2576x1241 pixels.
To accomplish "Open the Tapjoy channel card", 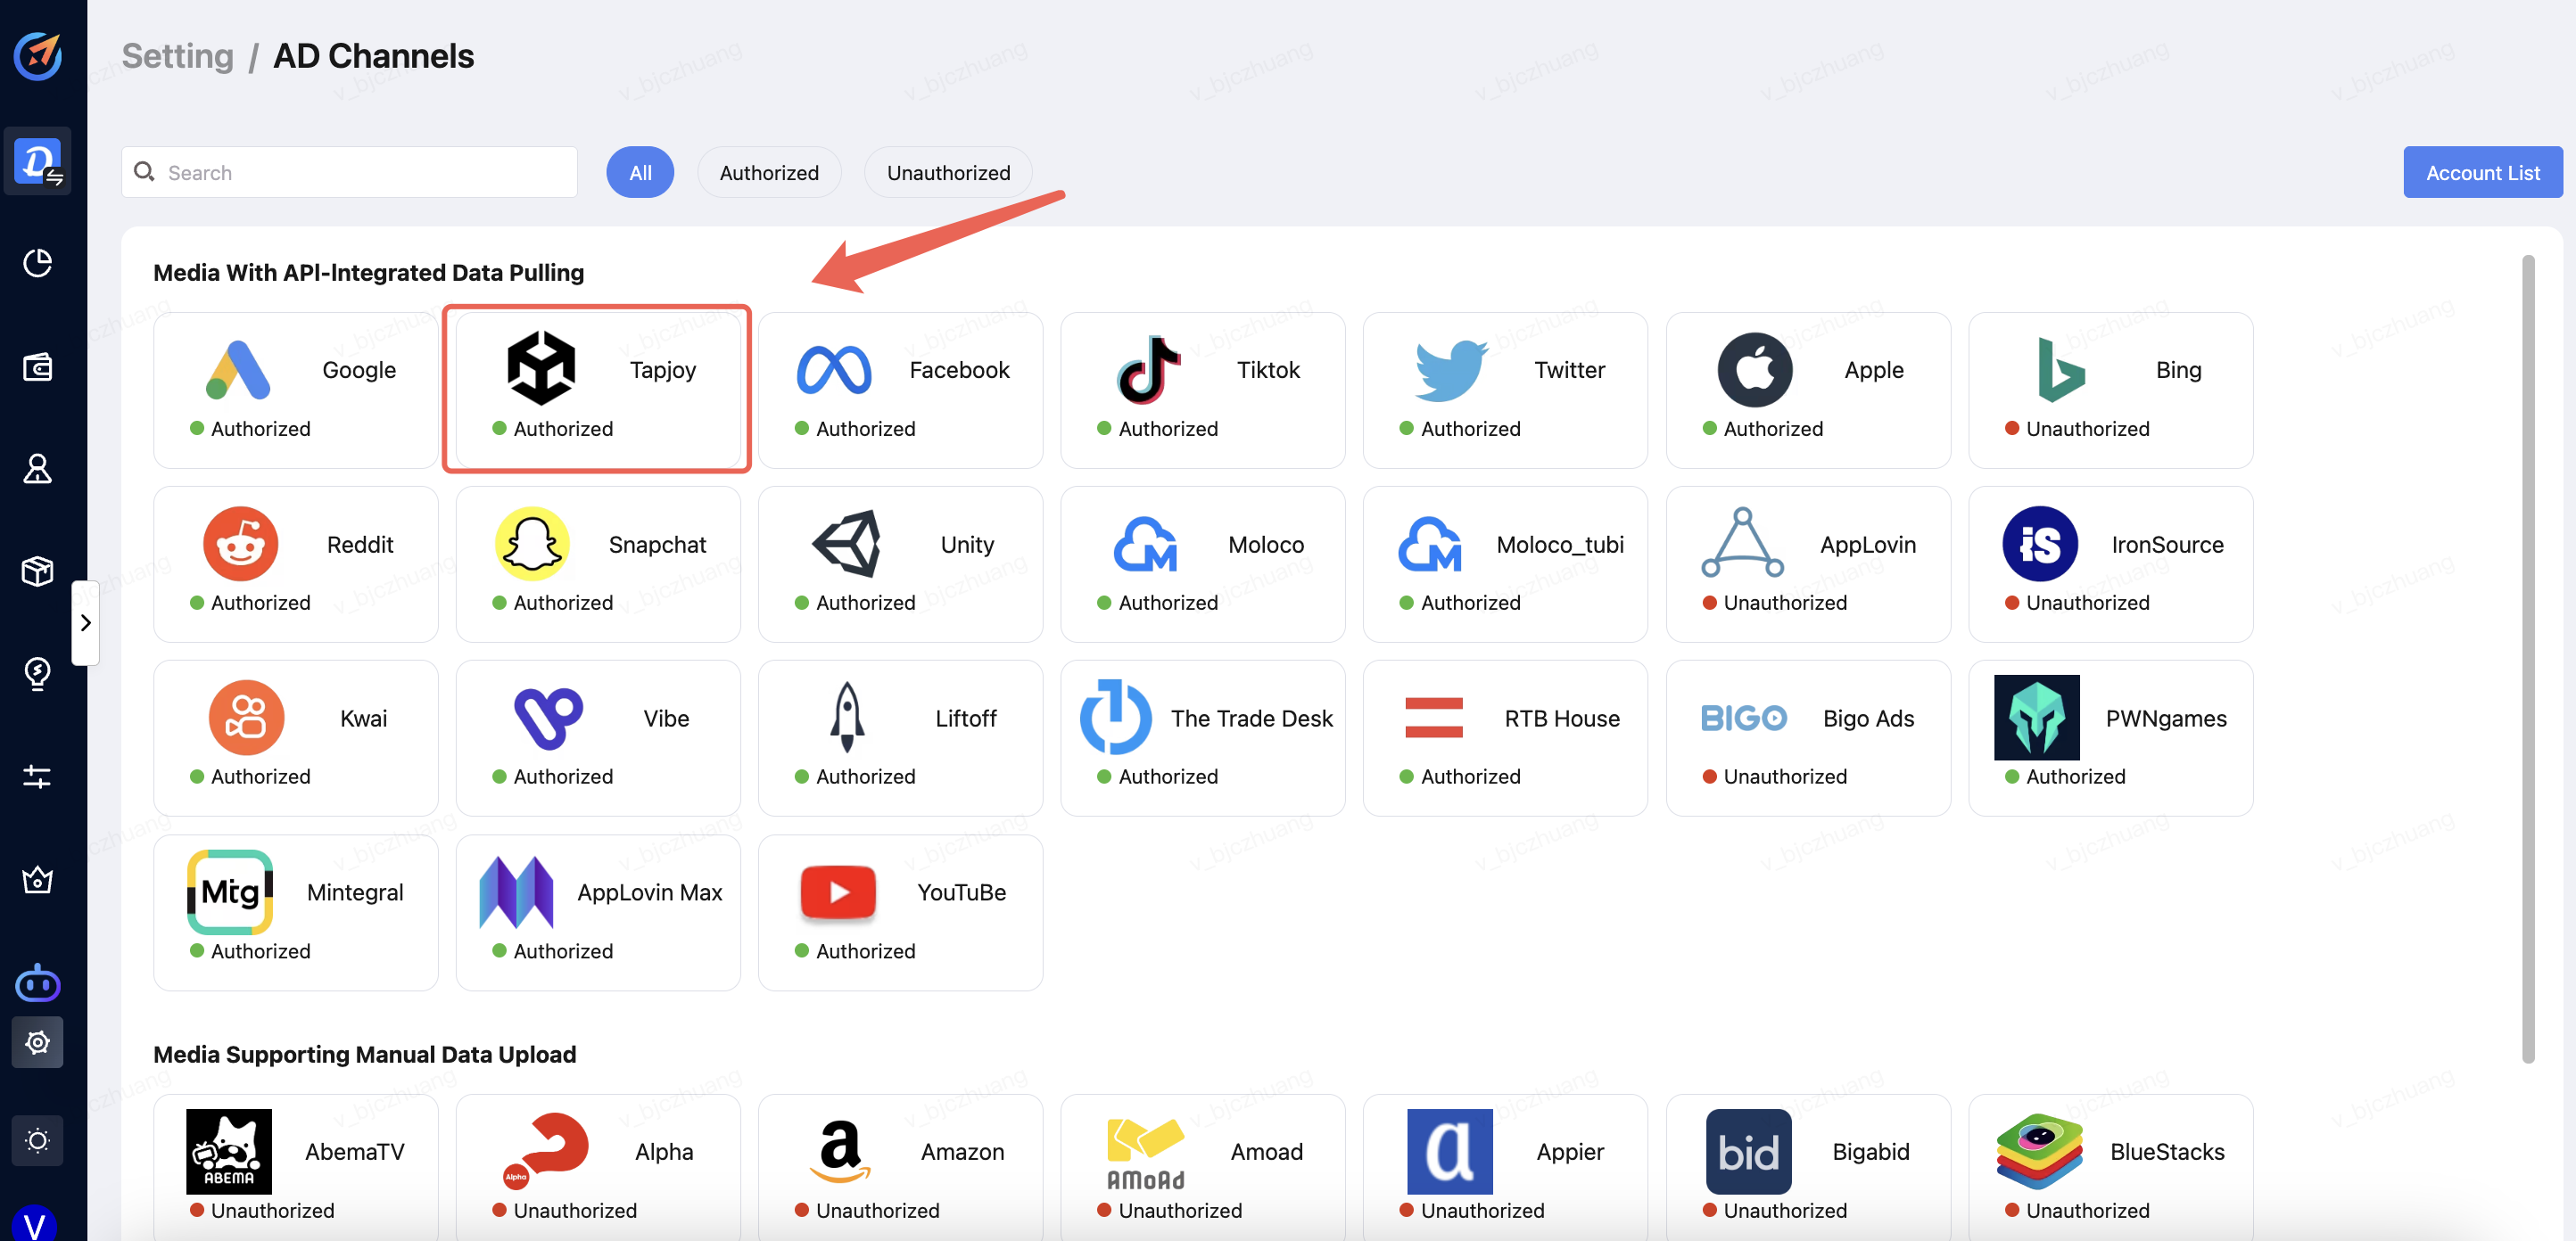I will (597, 390).
